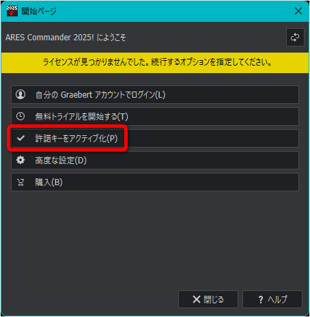Click the question mark icon on ヘルプ button
Image resolution: width=310 pixels, height=317 pixels.
261,299
